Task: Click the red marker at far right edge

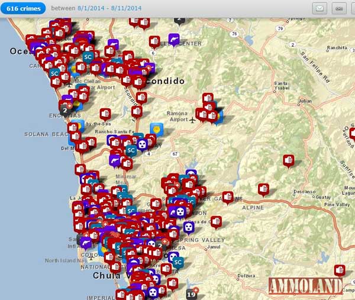Action: click(339, 269)
